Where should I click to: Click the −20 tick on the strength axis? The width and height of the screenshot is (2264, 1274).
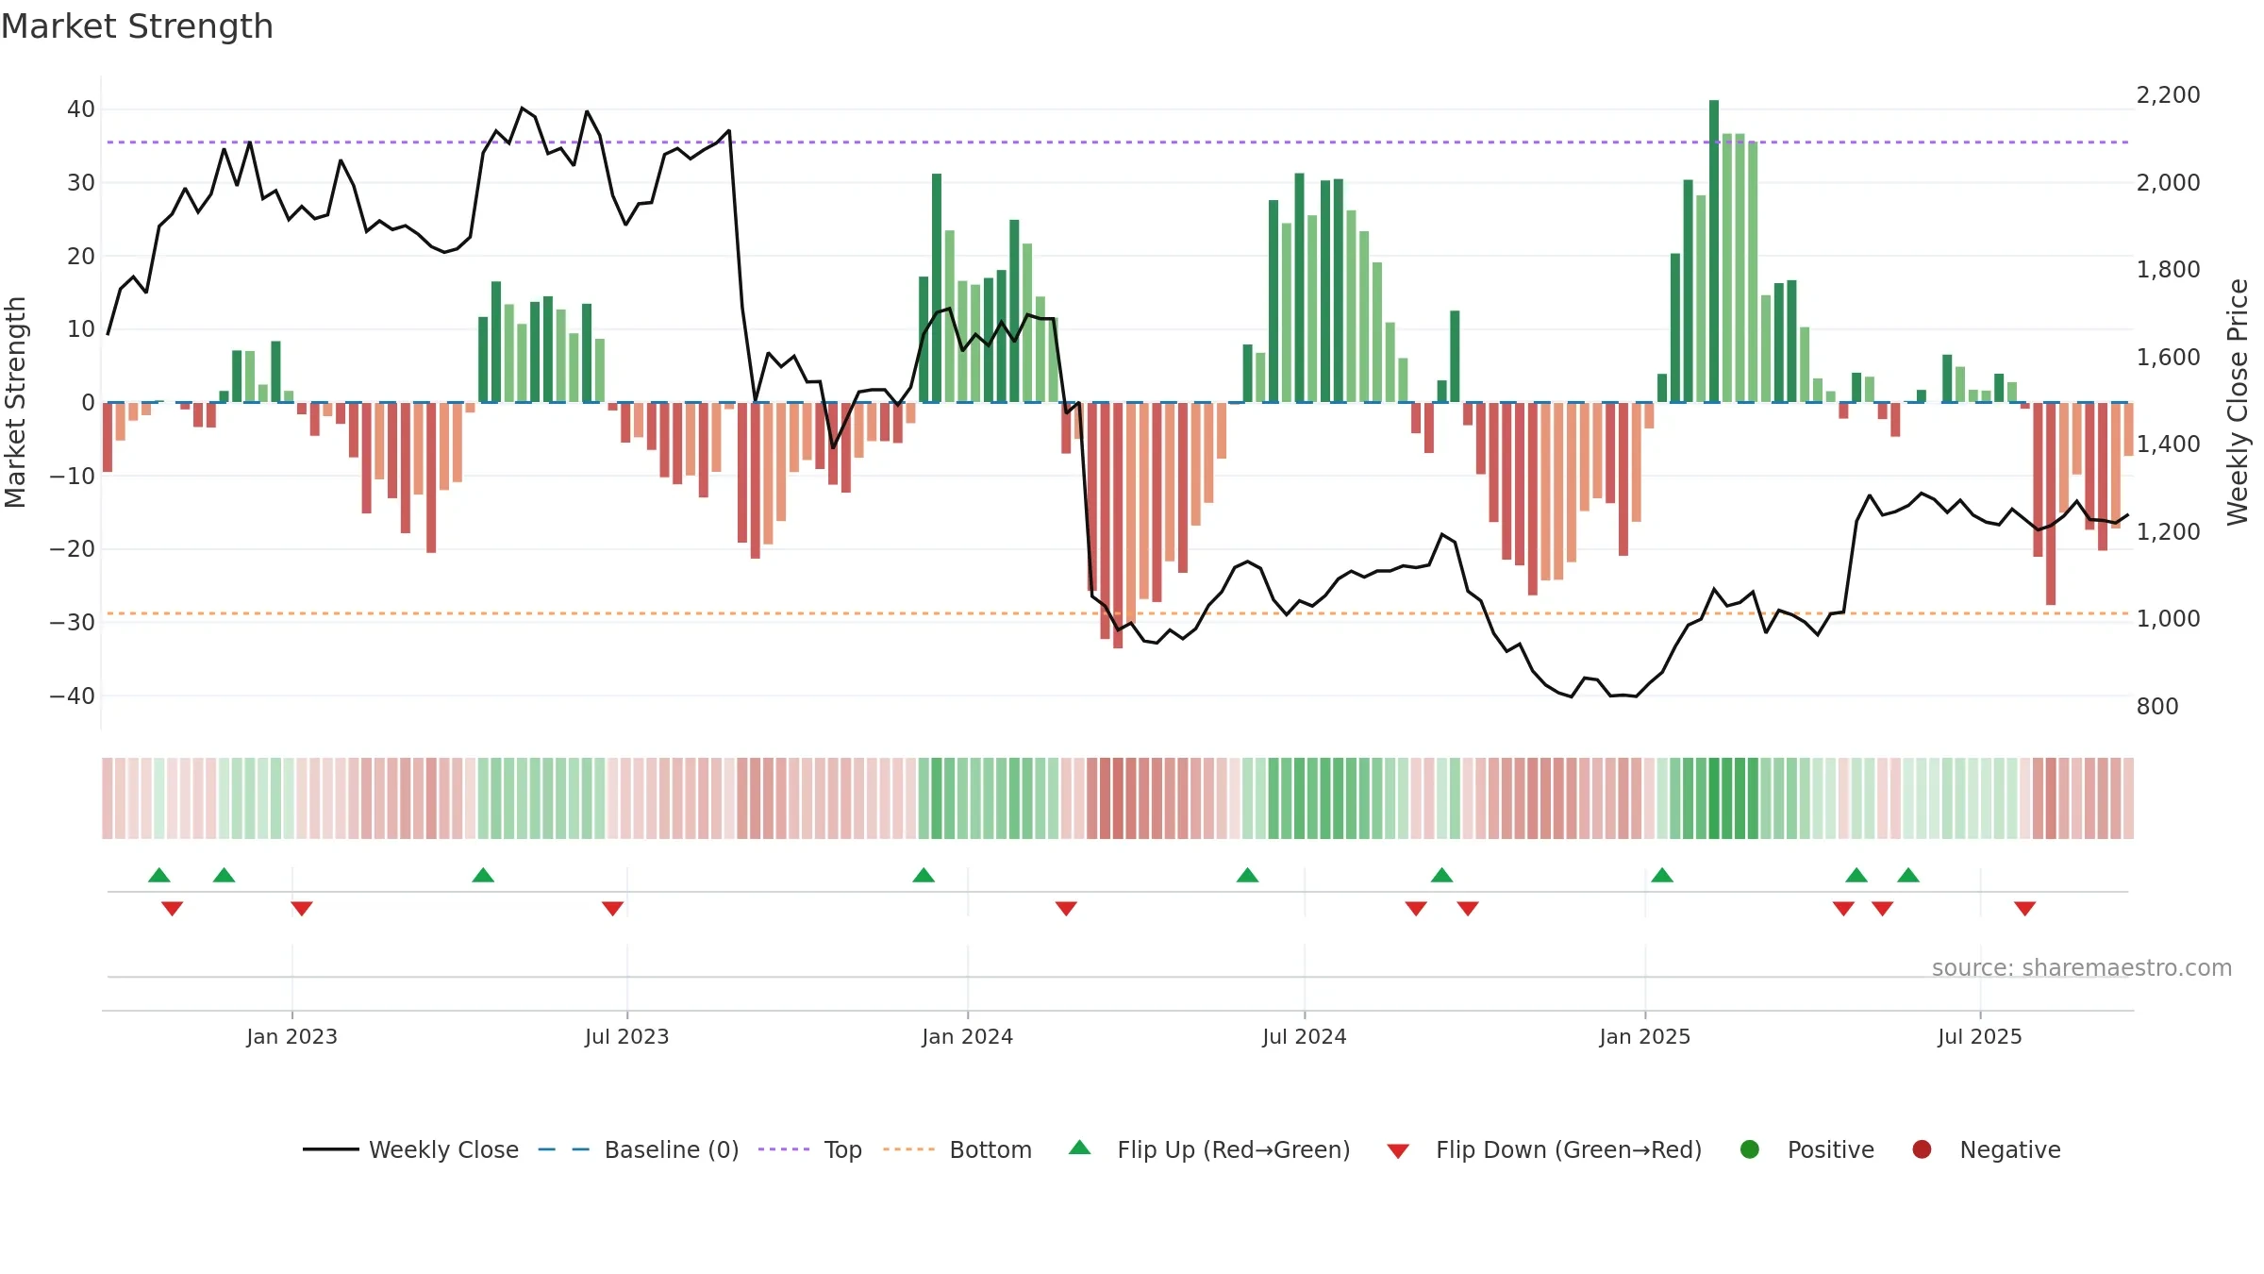(73, 548)
